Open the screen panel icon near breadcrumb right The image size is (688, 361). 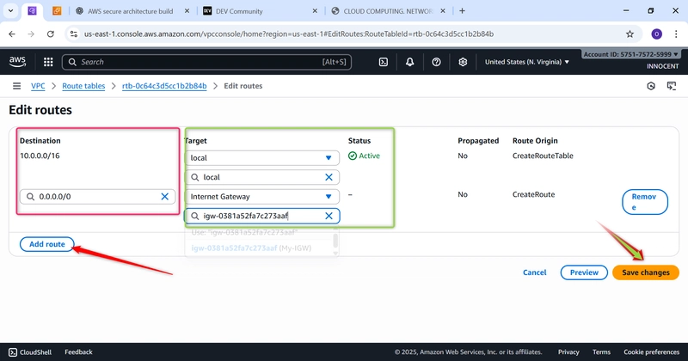click(672, 86)
